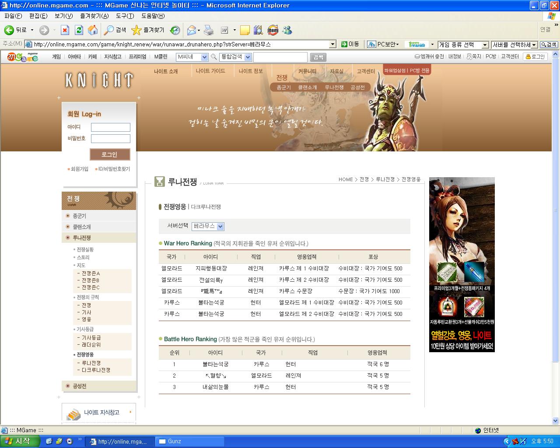Open the History toolbar icon

point(175,30)
